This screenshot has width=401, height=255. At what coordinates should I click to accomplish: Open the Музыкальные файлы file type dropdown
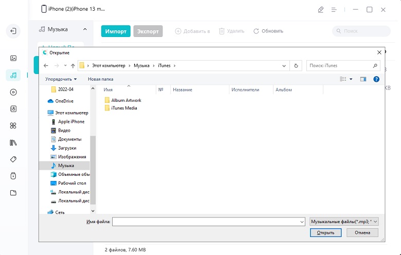tap(344, 222)
